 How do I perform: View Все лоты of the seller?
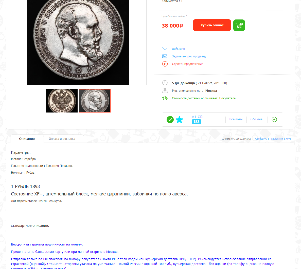[236, 119]
